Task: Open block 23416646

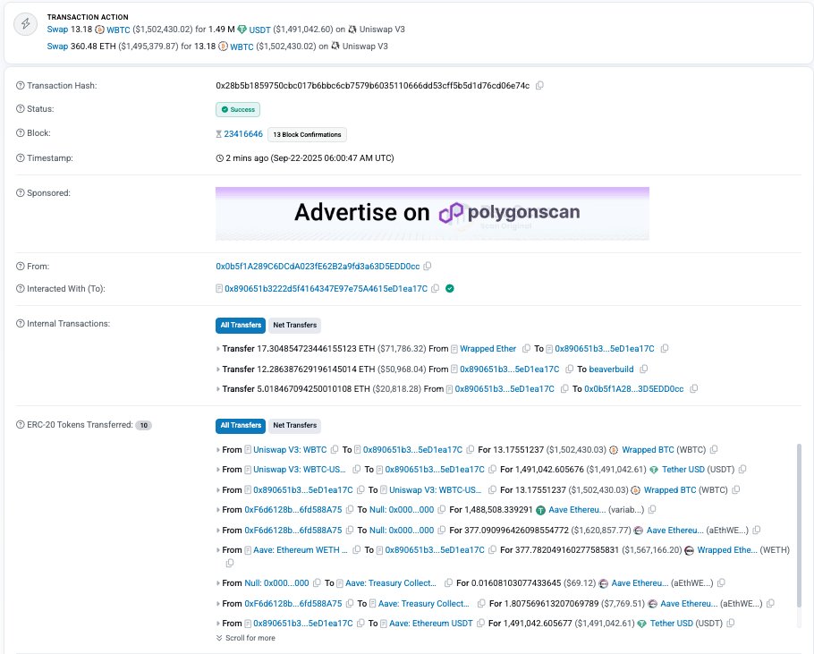Action: pyautogui.click(x=243, y=134)
